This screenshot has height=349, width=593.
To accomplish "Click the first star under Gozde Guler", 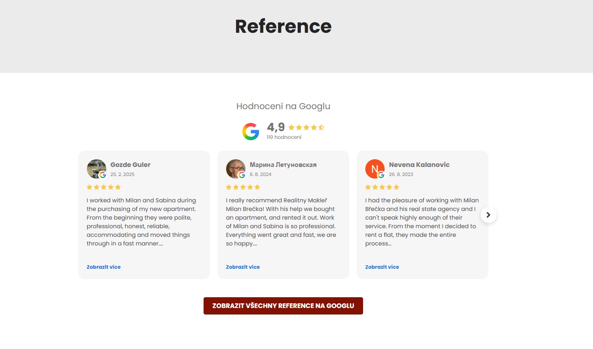I will click(89, 187).
